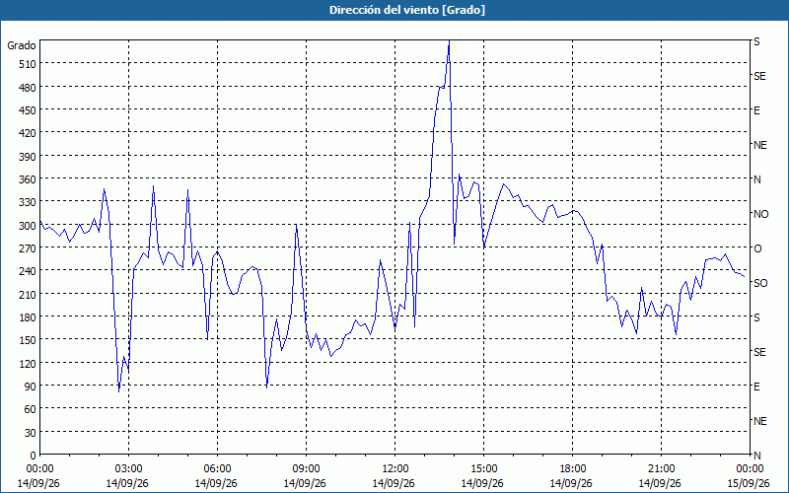Click the 06:00 time axis label
Viewport: 789px width, 493px height.
click(x=216, y=469)
